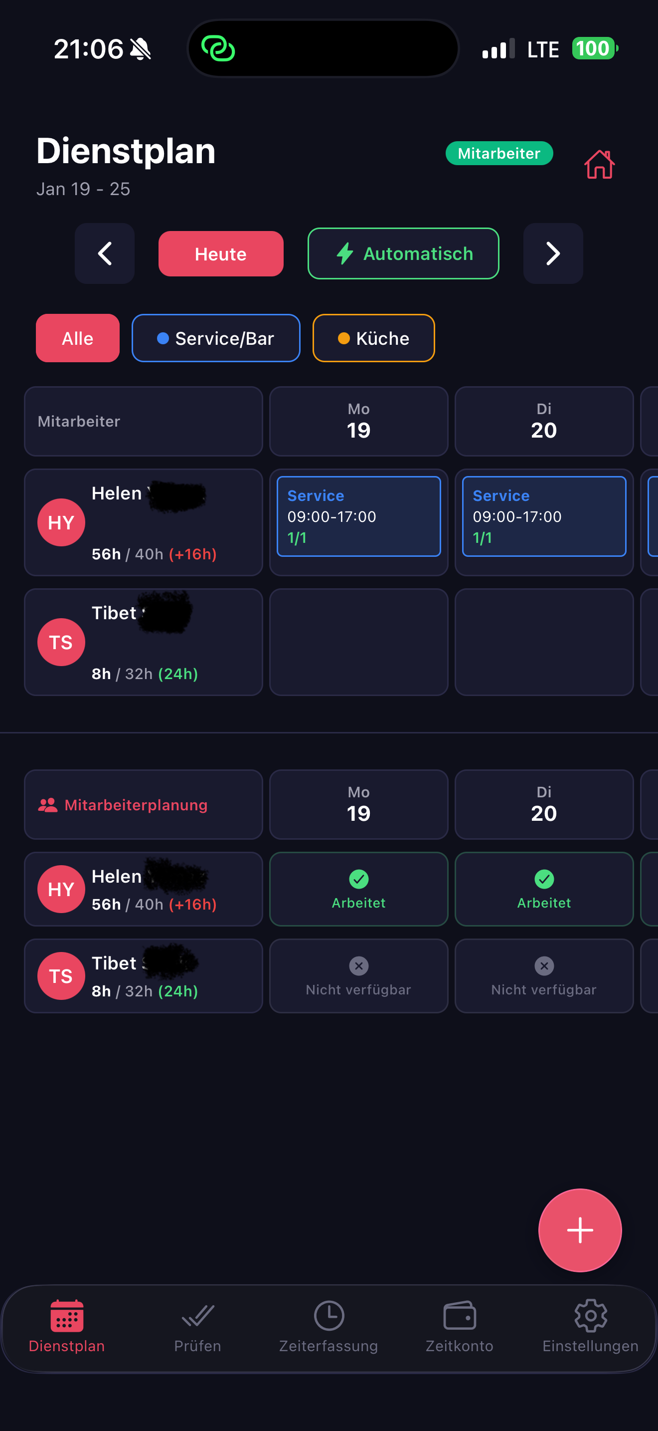Open the Zeitkonto wallet tab
Screen dimensions: 658x1431
point(460,1328)
